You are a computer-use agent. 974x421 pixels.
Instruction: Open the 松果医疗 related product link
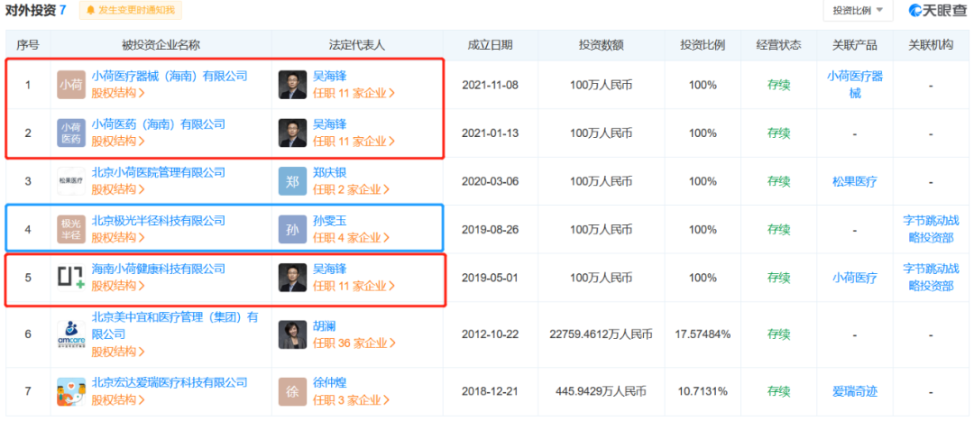854,181
